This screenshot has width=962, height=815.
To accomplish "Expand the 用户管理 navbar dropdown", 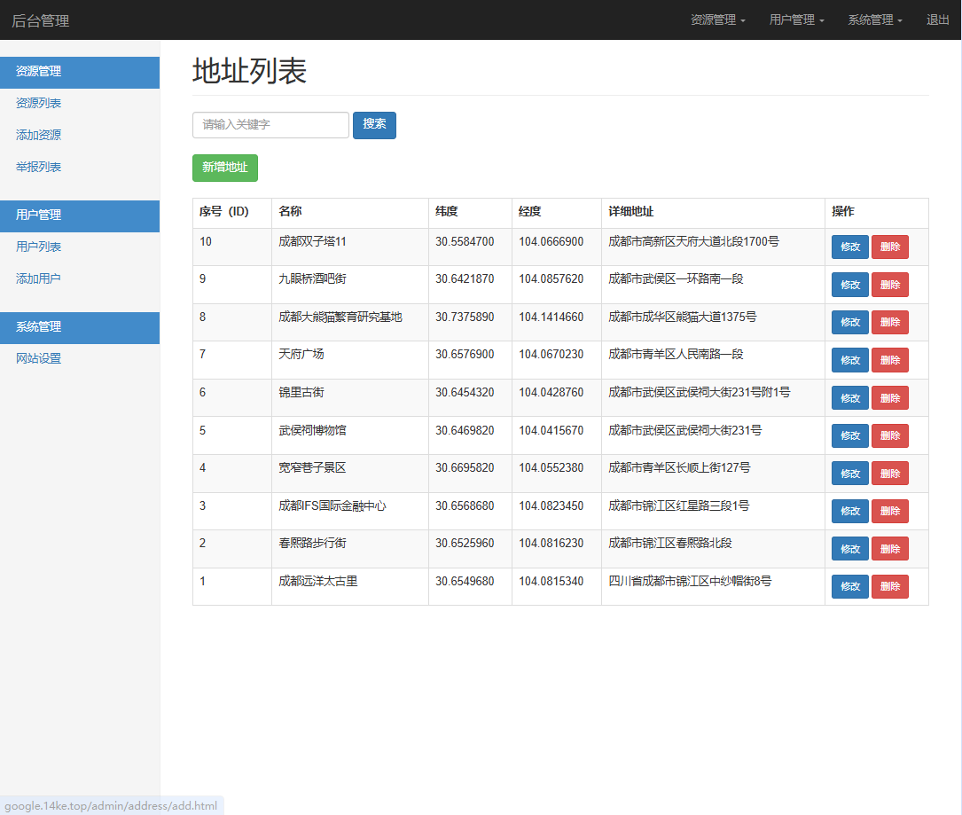I will tap(796, 20).
